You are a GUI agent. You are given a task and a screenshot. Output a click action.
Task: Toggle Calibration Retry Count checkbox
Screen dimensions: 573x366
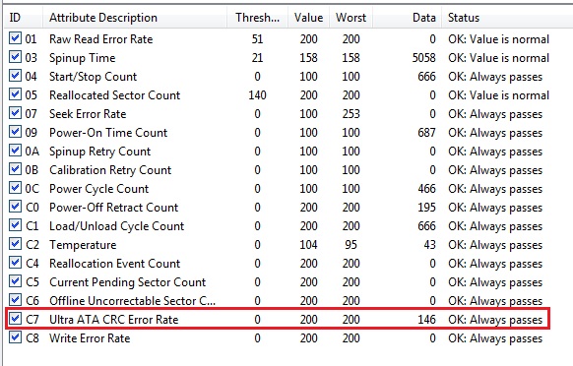click(15, 169)
